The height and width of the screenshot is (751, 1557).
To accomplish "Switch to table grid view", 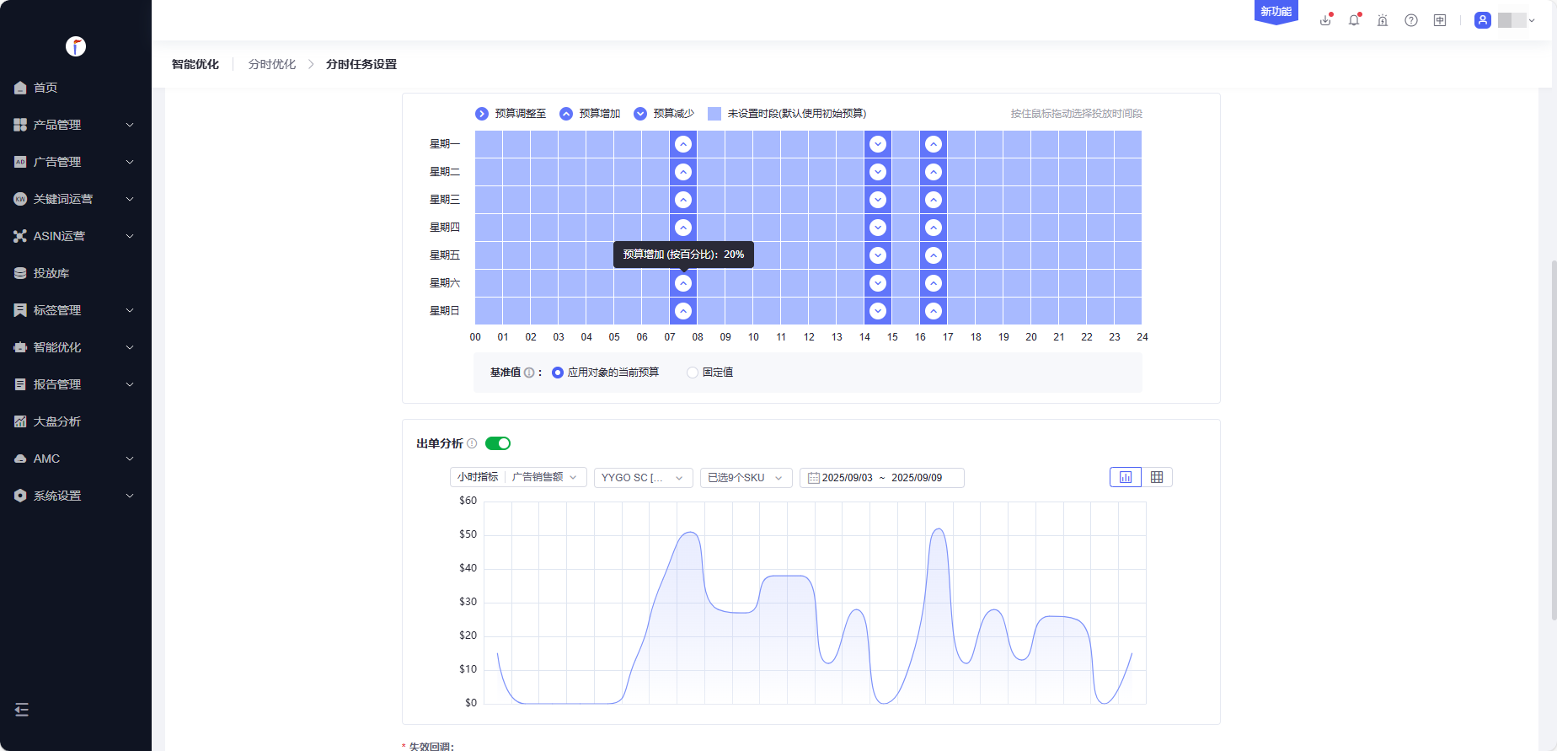I will click(x=1157, y=477).
